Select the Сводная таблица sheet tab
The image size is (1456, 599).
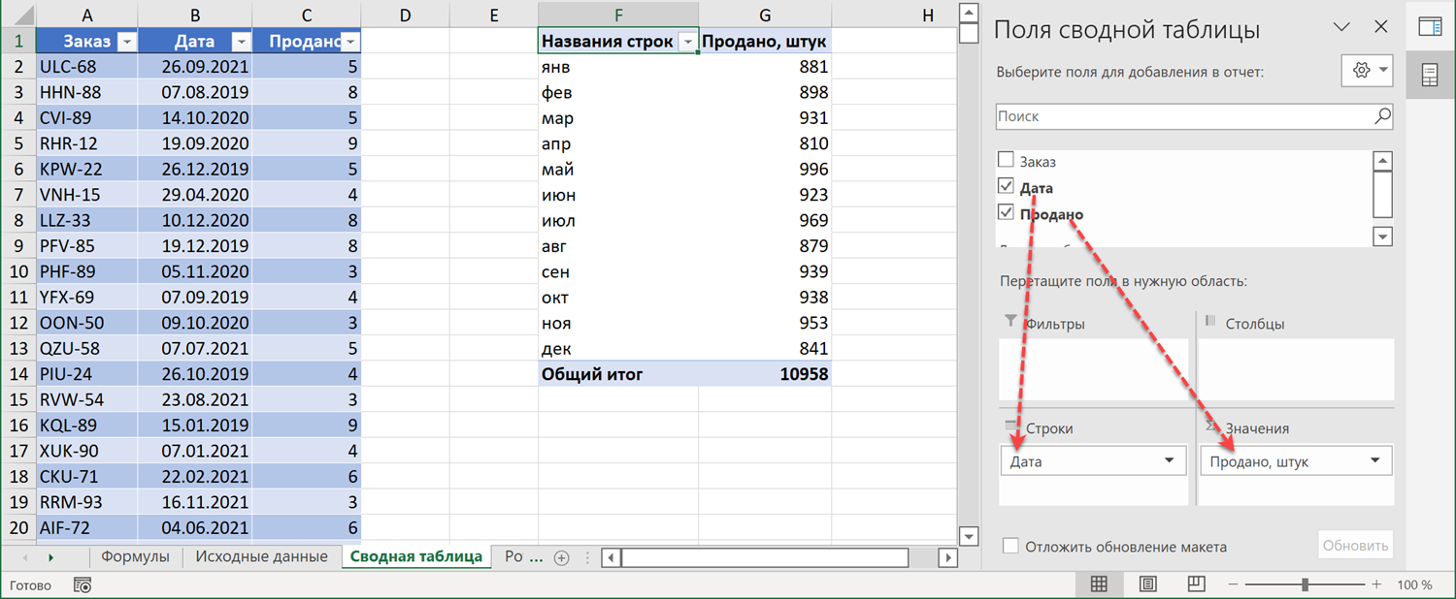point(415,556)
